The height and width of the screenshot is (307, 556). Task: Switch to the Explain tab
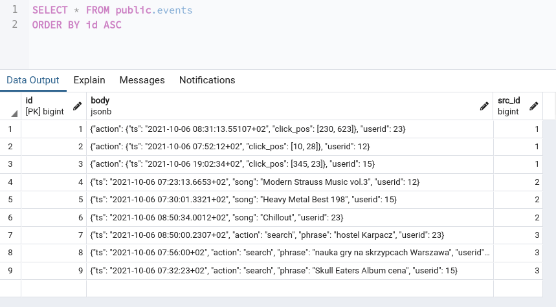[89, 80]
